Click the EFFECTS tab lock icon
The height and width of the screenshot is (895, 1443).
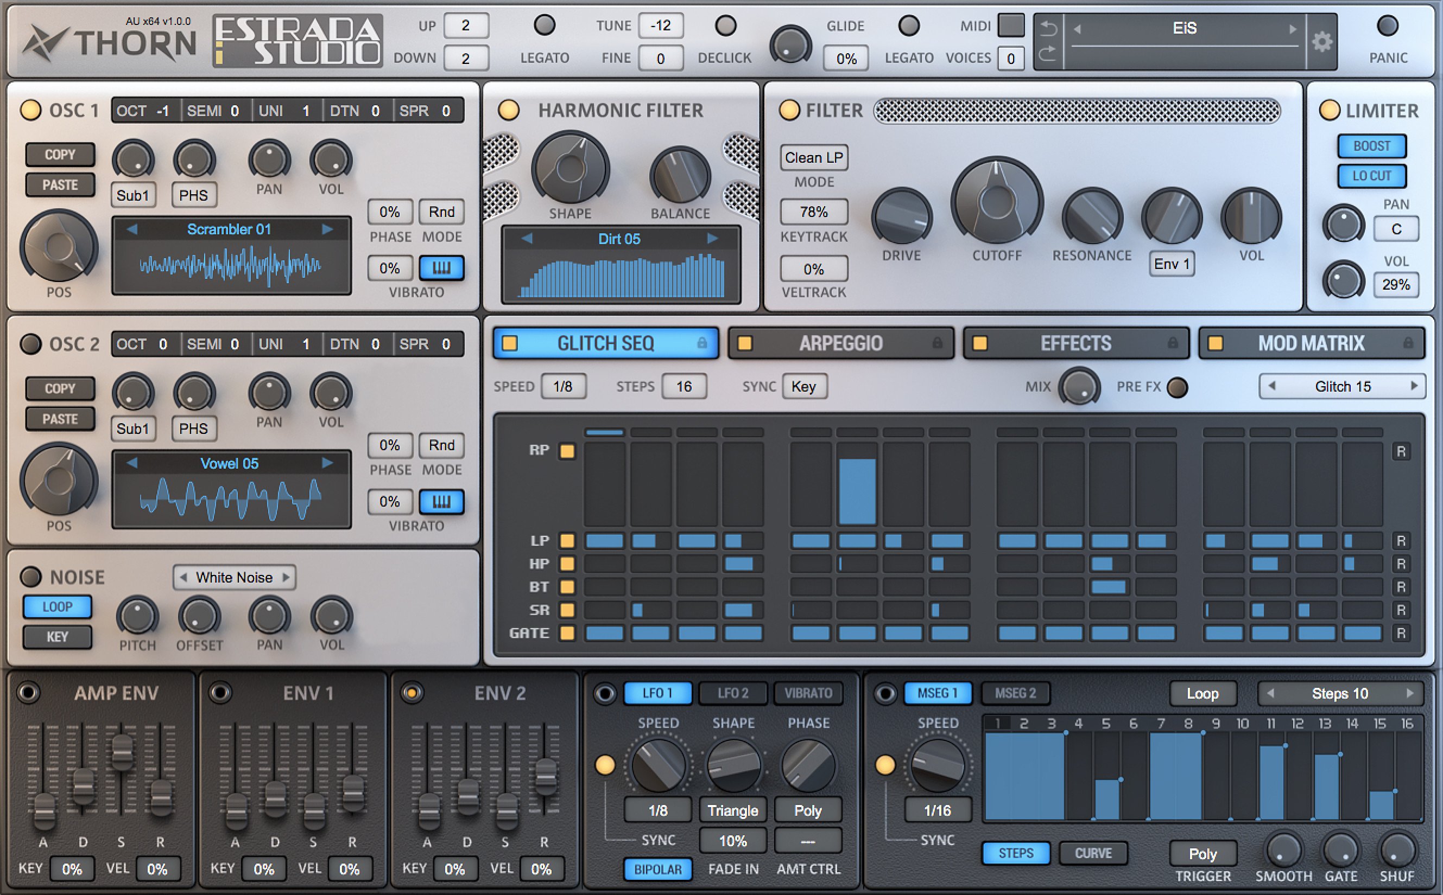pyautogui.click(x=1172, y=343)
